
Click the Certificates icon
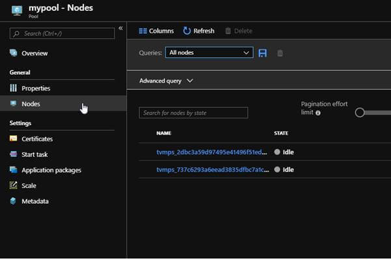(x=14, y=138)
